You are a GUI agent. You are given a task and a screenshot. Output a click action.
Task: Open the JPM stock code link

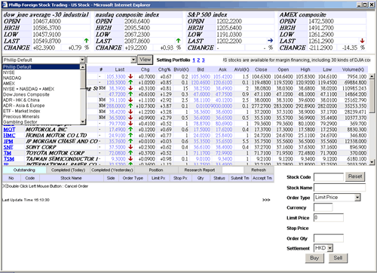[x=8, y=141]
